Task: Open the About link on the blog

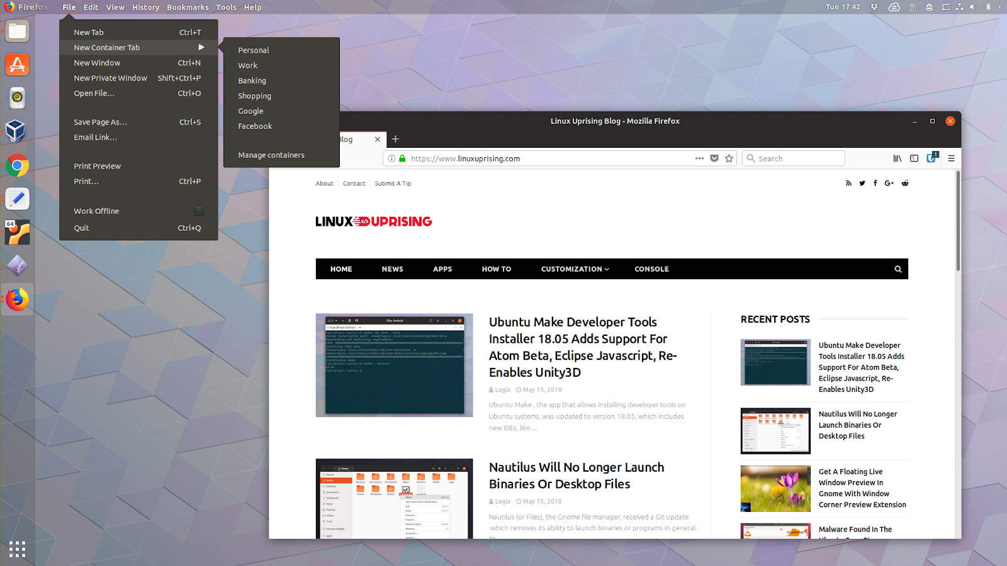Action: [x=325, y=184]
